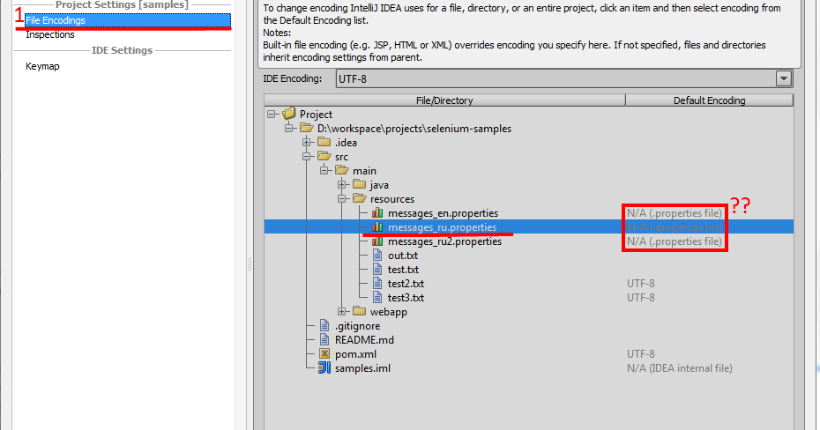This screenshot has width=820, height=430.
Task: Click the resources folder icon
Action: click(359, 198)
